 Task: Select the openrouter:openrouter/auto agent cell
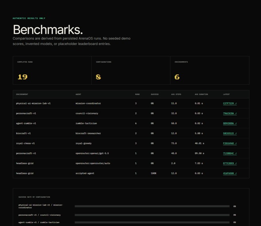tap(93, 163)
